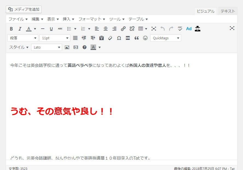
Task: Increase the paragraph indent
Action: point(93,38)
